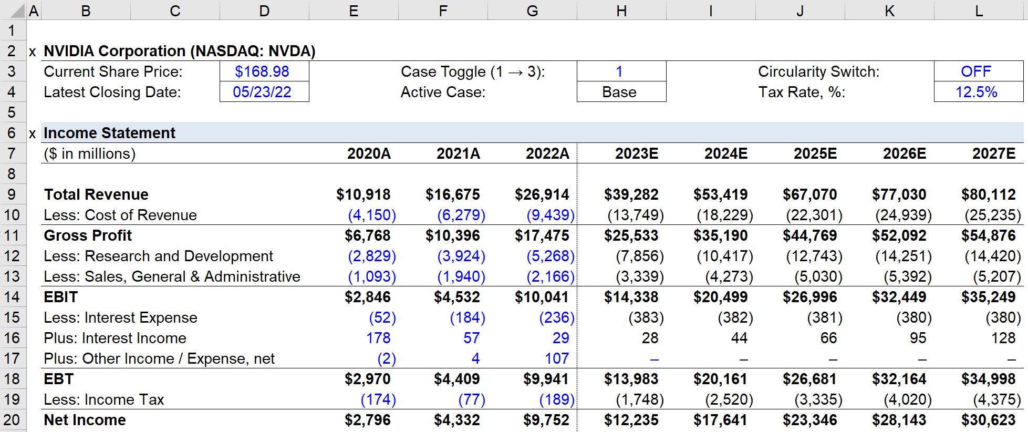Click the NVIDIA Corporation title cell
The width and height of the screenshot is (1028, 432).
(180, 51)
